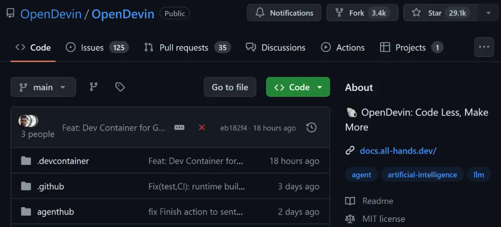Open the Star lists dropdown arrow
The image size is (501, 227).
[488, 13]
